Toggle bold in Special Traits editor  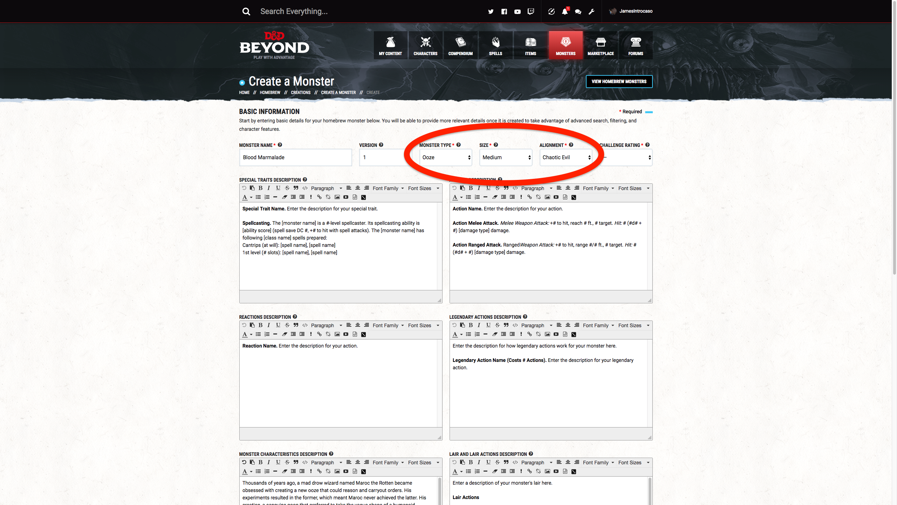pos(260,188)
